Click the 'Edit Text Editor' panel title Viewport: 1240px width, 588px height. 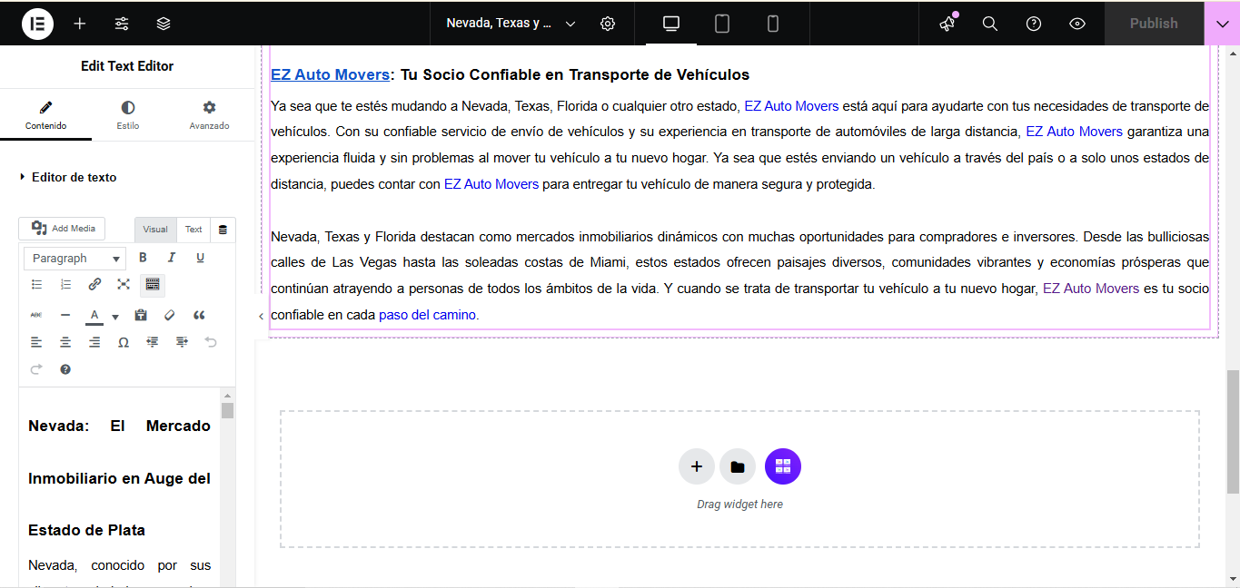127,66
